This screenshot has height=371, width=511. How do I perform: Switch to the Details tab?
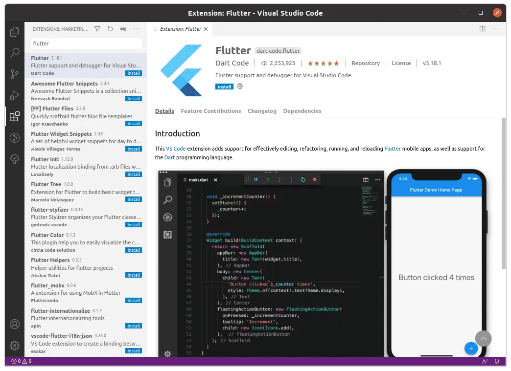164,111
